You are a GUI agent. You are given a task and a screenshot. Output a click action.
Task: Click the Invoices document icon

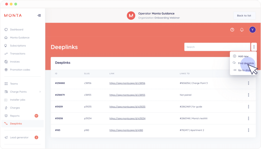[x=6, y=62]
